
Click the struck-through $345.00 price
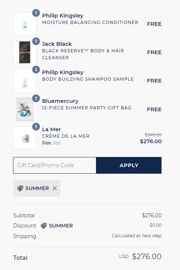pyautogui.click(x=153, y=134)
